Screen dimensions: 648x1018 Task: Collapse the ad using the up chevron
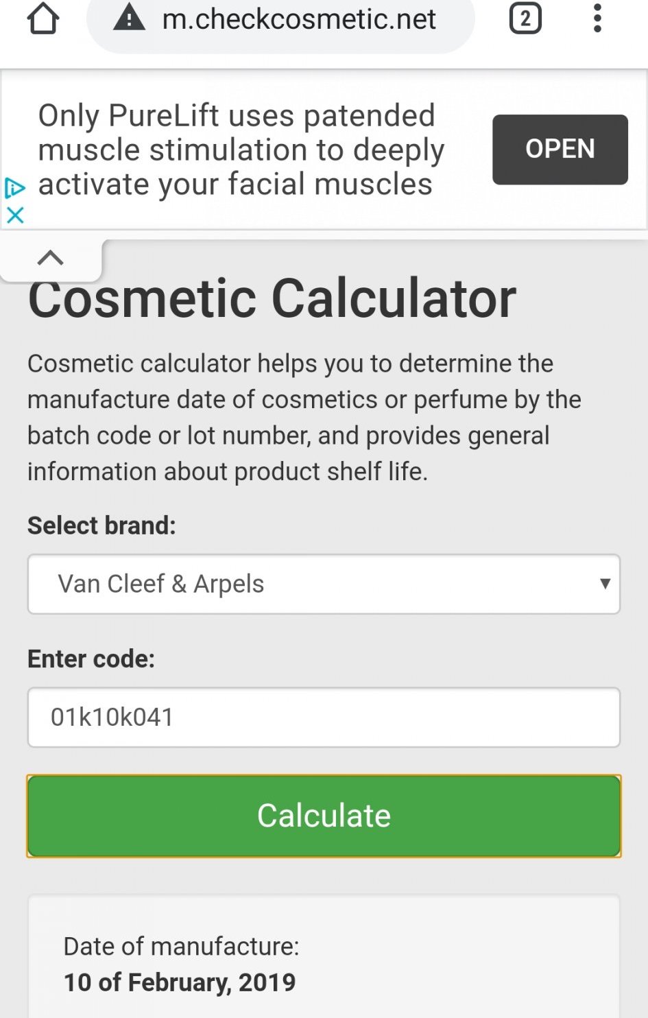[51, 258]
